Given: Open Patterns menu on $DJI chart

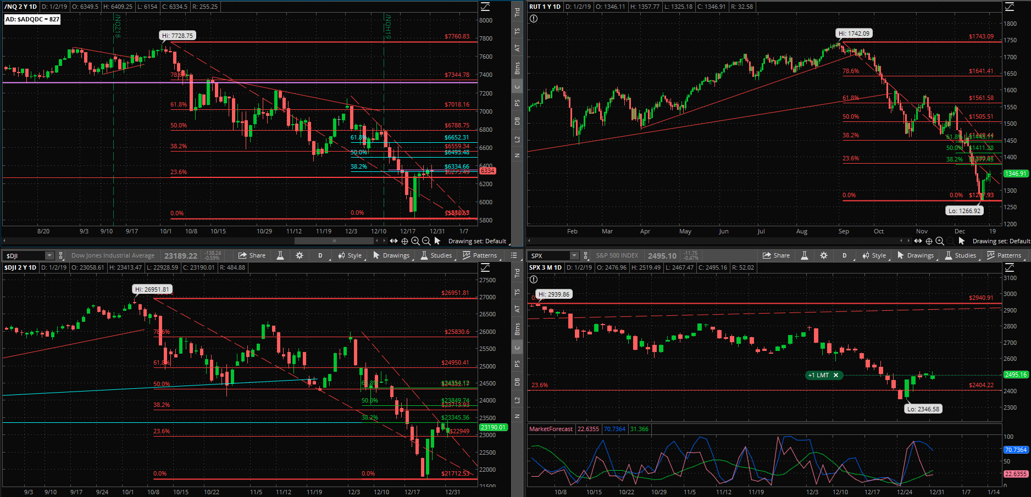Looking at the screenshot, I should click(480, 255).
